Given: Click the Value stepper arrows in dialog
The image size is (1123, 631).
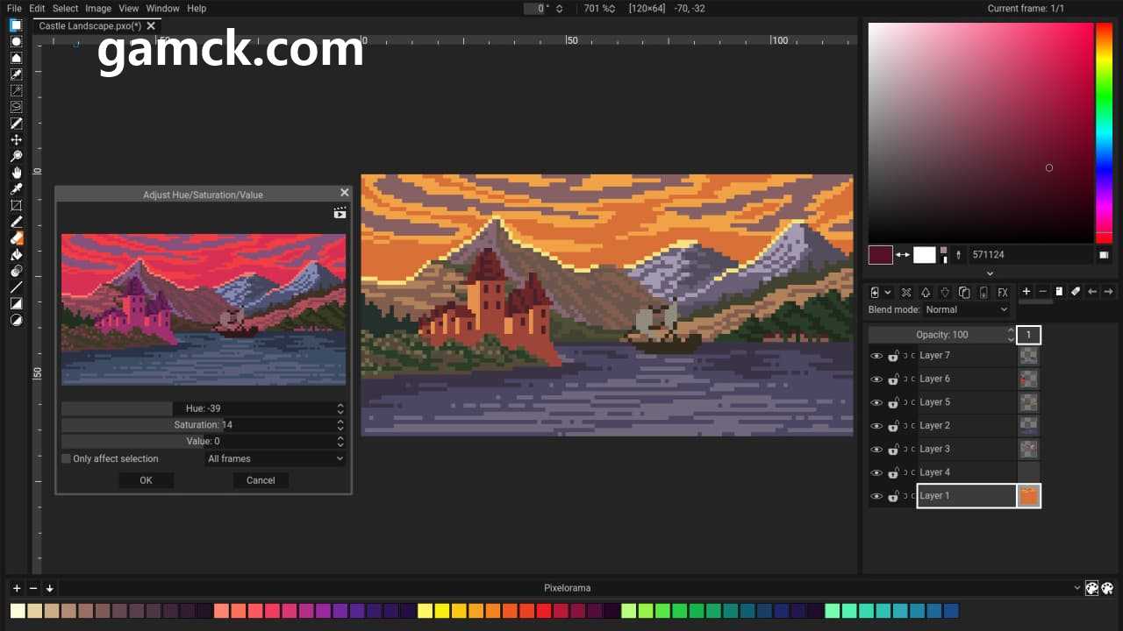Looking at the screenshot, I should click(x=340, y=442).
